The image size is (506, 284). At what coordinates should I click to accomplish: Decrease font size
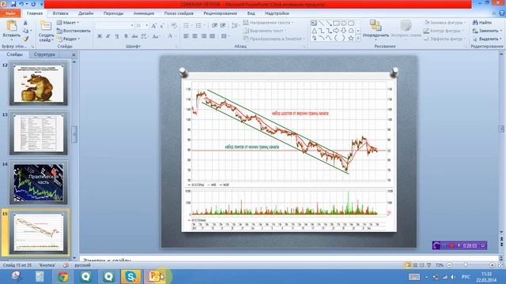coord(162,25)
